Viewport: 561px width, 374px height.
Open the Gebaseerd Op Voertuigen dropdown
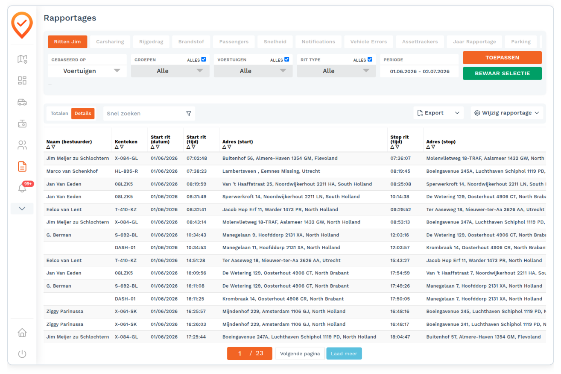(x=87, y=71)
